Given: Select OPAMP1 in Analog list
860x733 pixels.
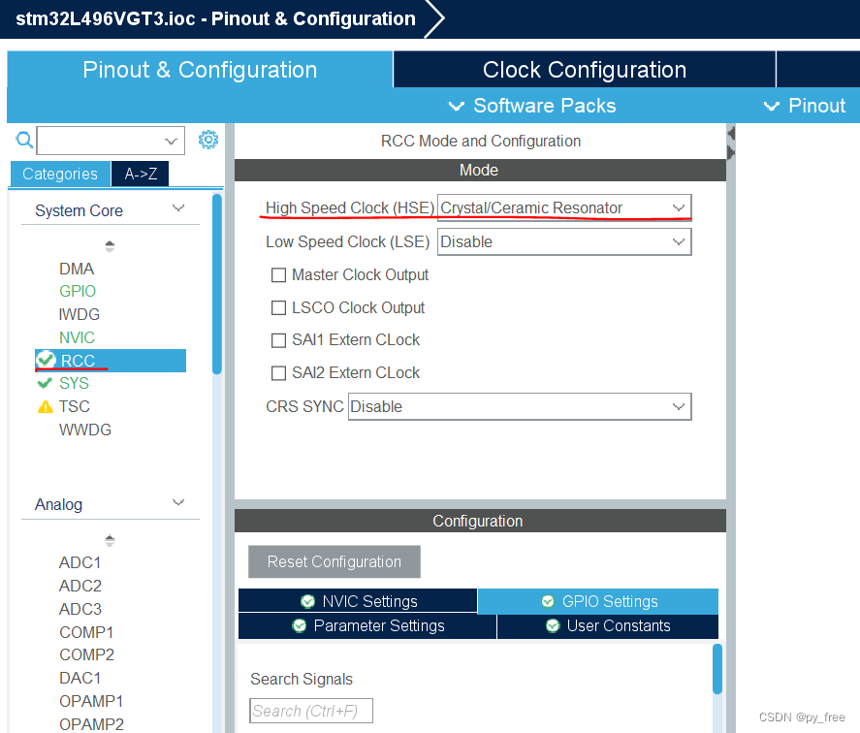Looking at the screenshot, I should [x=91, y=701].
